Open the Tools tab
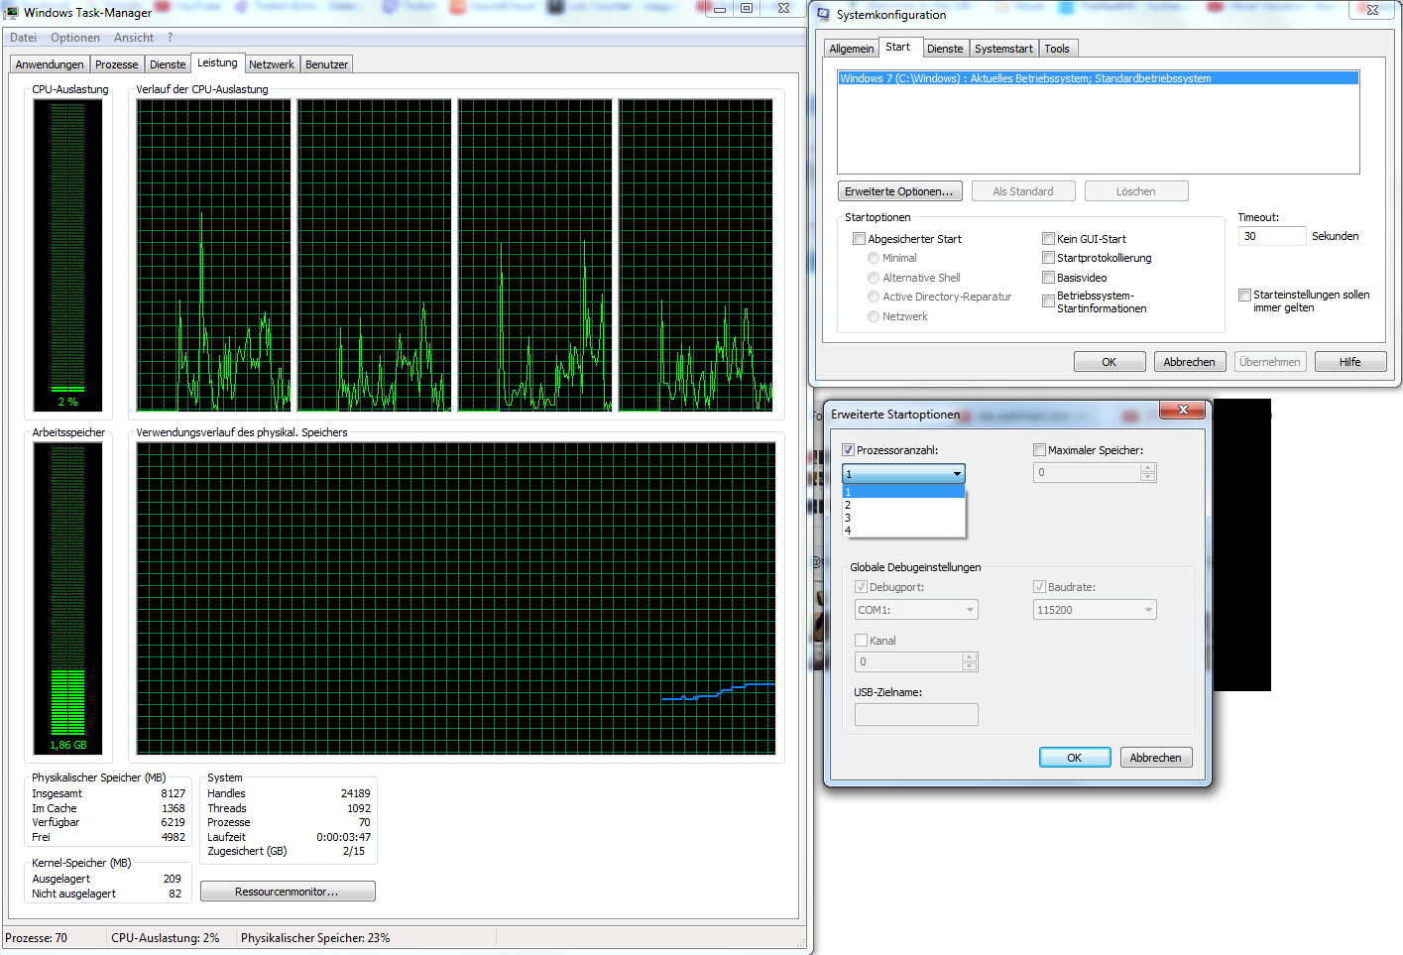Viewport: 1403px width, 955px height. pos(1057,49)
